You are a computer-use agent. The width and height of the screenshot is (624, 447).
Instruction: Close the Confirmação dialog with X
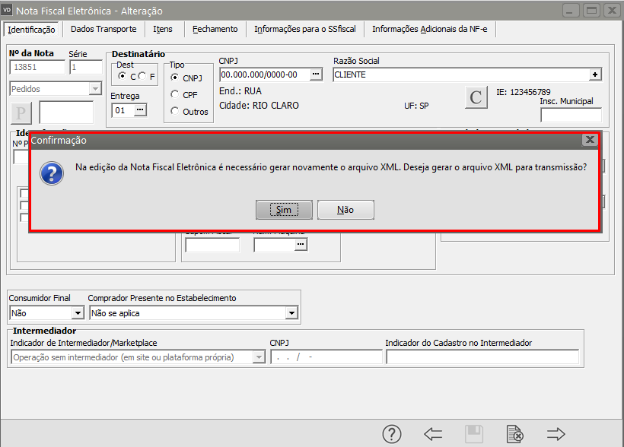pos(589,140)
